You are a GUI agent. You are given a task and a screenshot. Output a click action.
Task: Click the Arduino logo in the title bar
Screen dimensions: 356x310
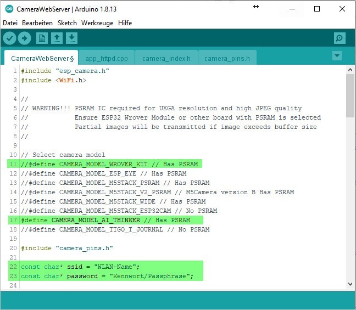tap(9, 9)
